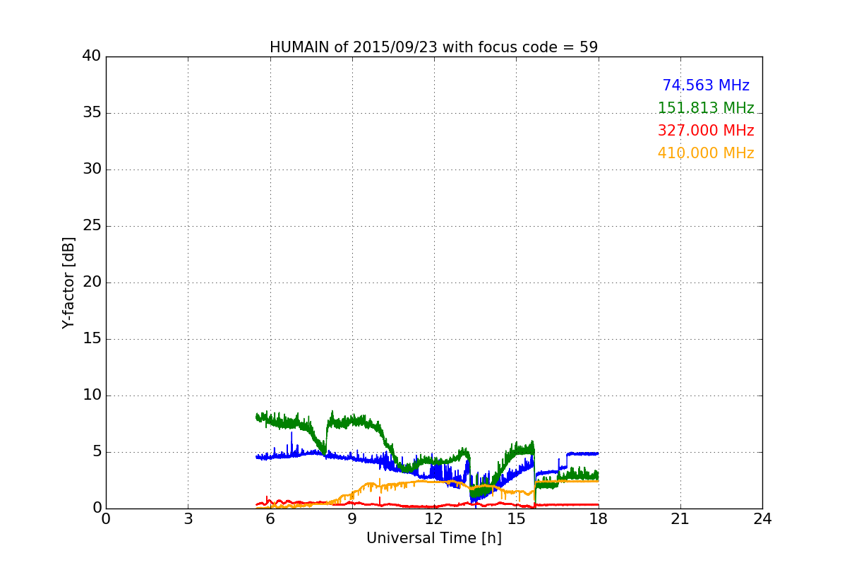Click x-axis tick label 21
The image size is (847, 565).
click(x=680, y=519)
